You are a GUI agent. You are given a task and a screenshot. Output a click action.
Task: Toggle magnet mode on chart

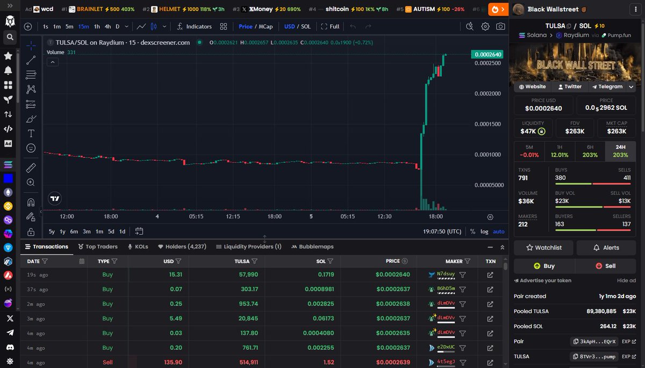point(31,202)
